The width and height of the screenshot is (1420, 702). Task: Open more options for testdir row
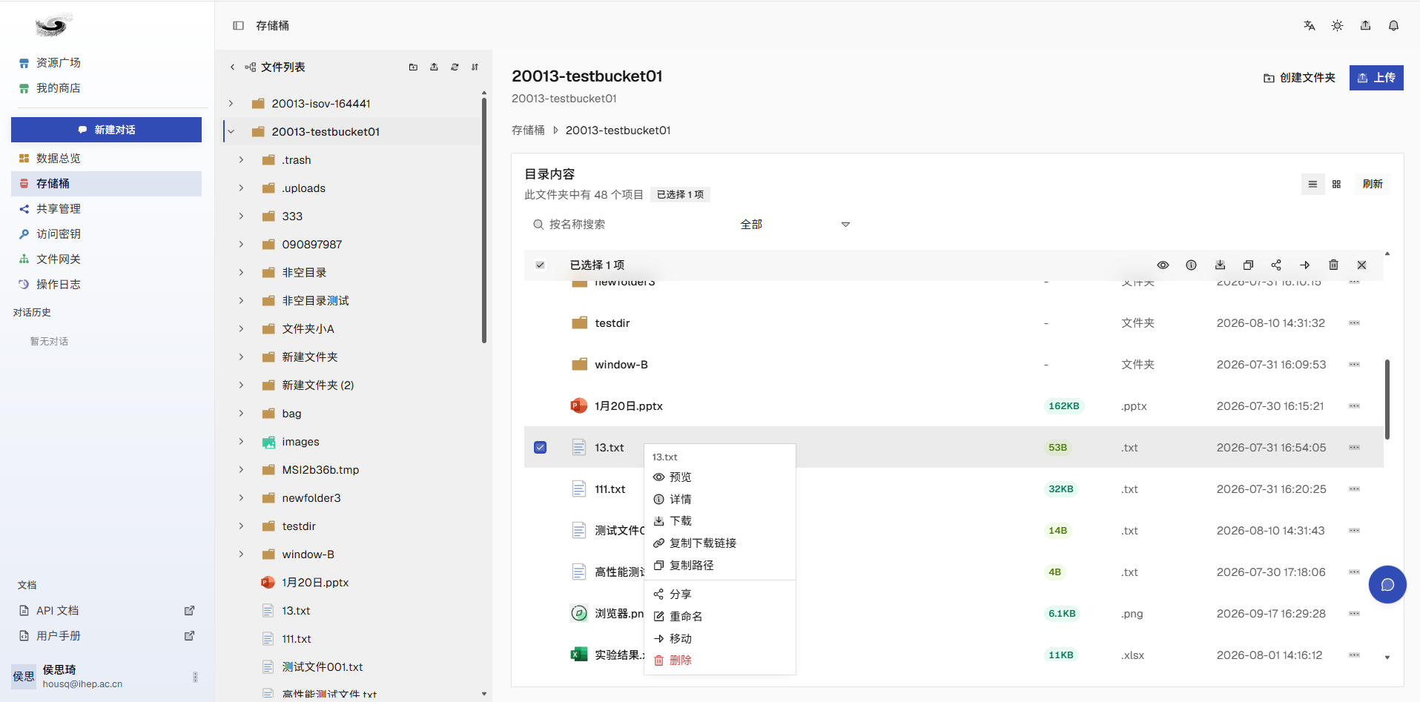(1354, 322)
